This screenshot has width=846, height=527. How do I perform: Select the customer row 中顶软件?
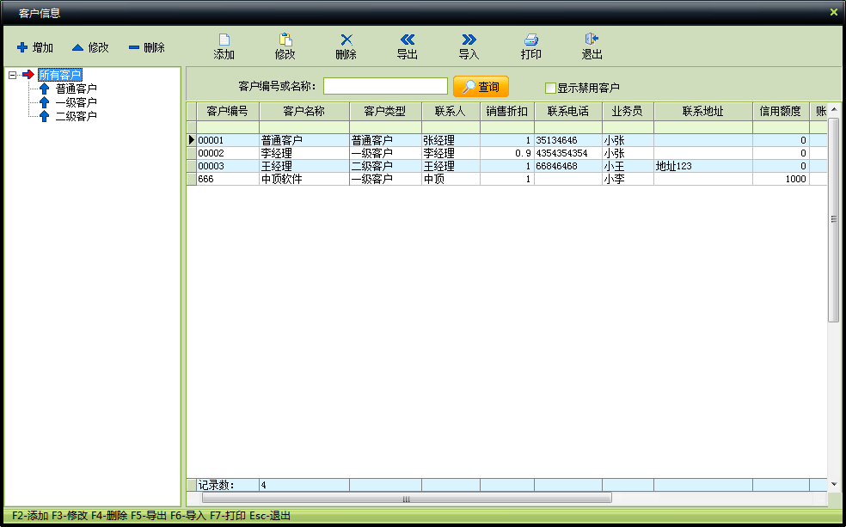point(303,179)
